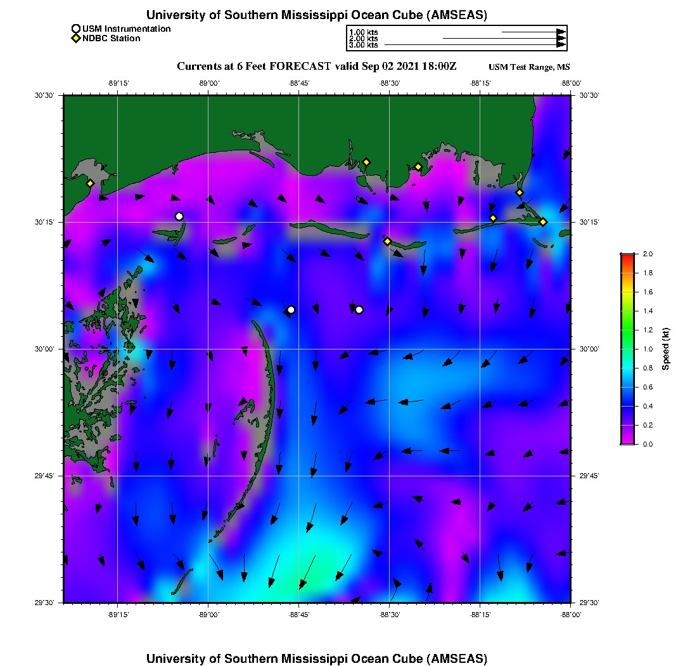Viewport: 697px width, 666px height.
Task: Click the NDBC Station legend diamond
Action: click(x=76, y=38)
